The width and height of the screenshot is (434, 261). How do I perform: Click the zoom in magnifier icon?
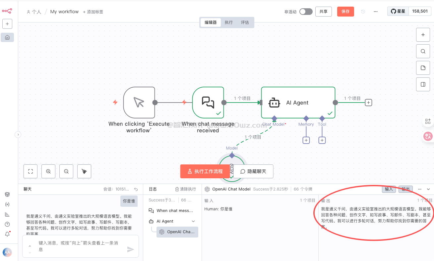tap(48, 171)
